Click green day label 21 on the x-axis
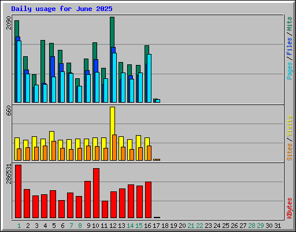Image resolution: width=296 pixels, height=232 pixels. [191, 226]
